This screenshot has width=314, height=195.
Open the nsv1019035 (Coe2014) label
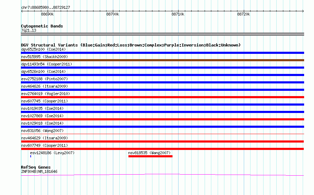42,108
